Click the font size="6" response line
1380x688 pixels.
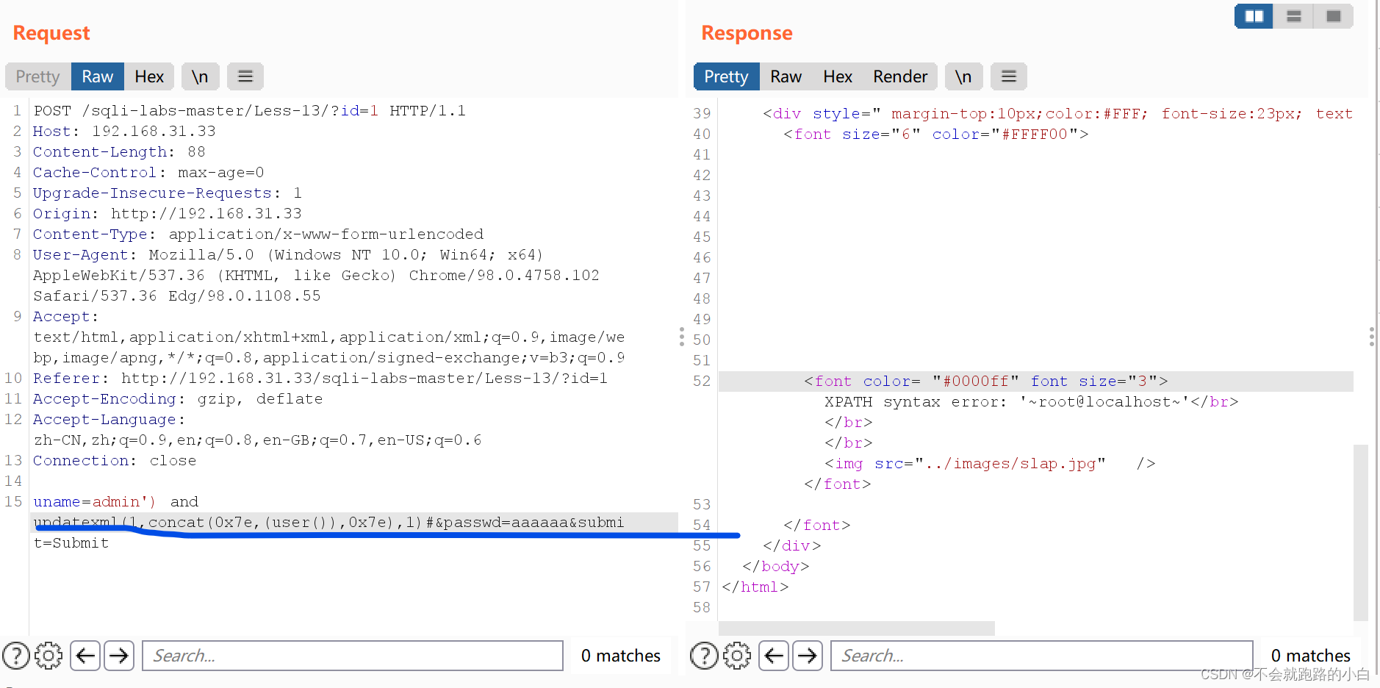coord(936,135)
